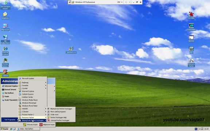This screenshot has width=210, height=131.
Task: Open Perfect Keylogger Help
Action: pyautogui.click(x=61, y=118)
